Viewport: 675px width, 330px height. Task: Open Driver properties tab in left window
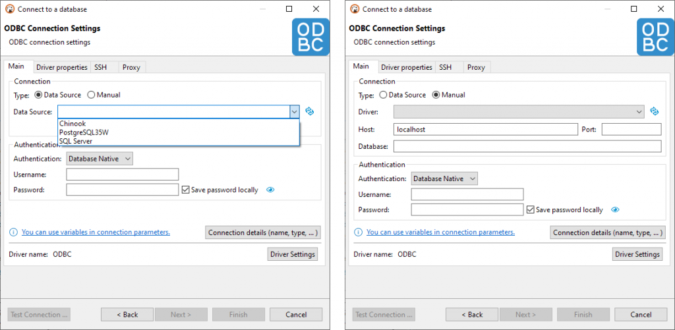pos(61,67)
